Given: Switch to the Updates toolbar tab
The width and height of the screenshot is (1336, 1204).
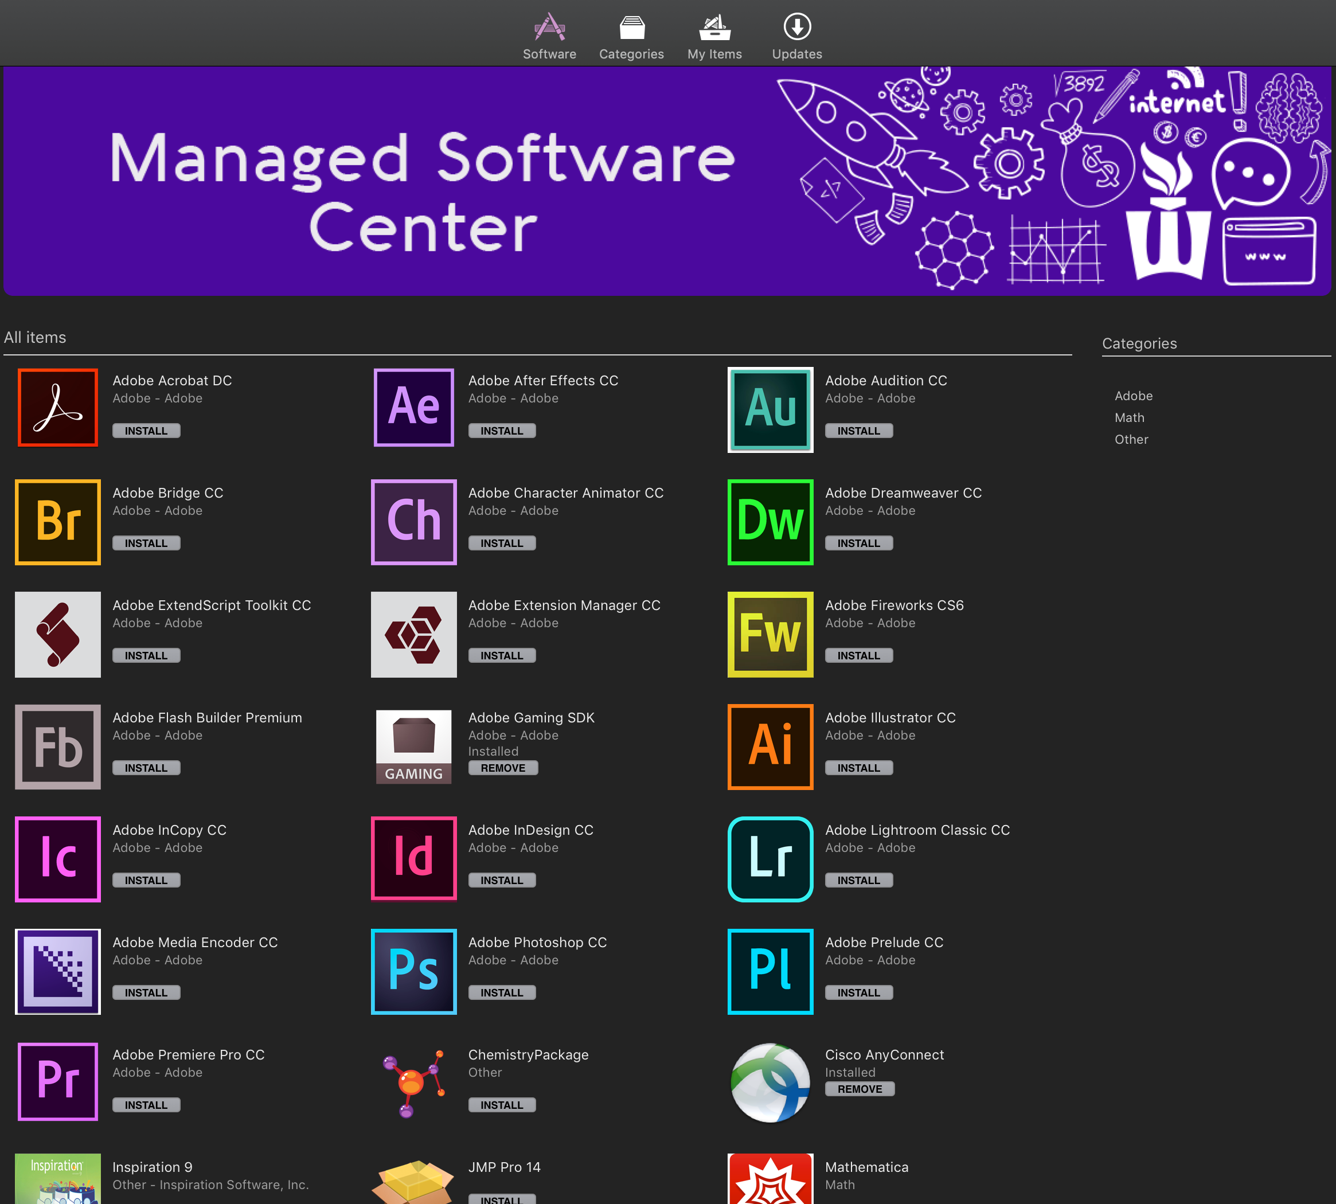Looking at the screenshot, I should click(796, 36).
